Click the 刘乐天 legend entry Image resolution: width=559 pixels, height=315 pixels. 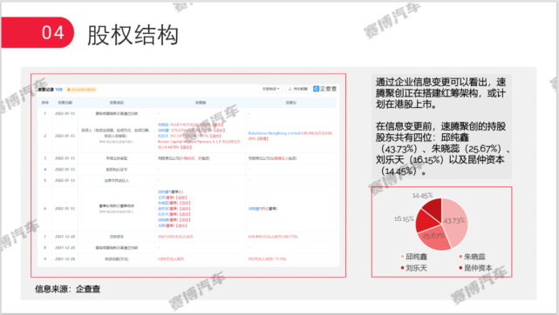[x=413, y=268]
